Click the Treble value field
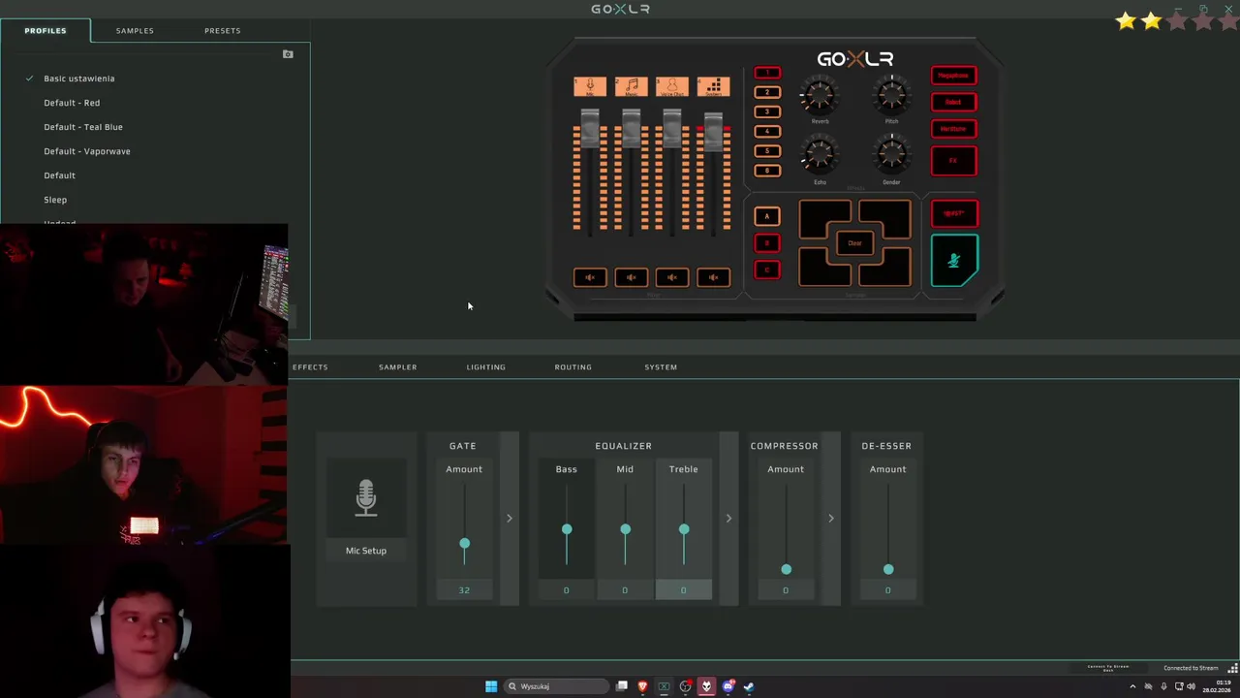The image size is (1240, 698). 683,590
